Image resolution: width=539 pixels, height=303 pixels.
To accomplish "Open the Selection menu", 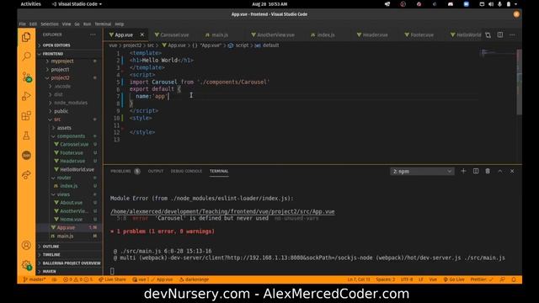I will pos(50,24).
